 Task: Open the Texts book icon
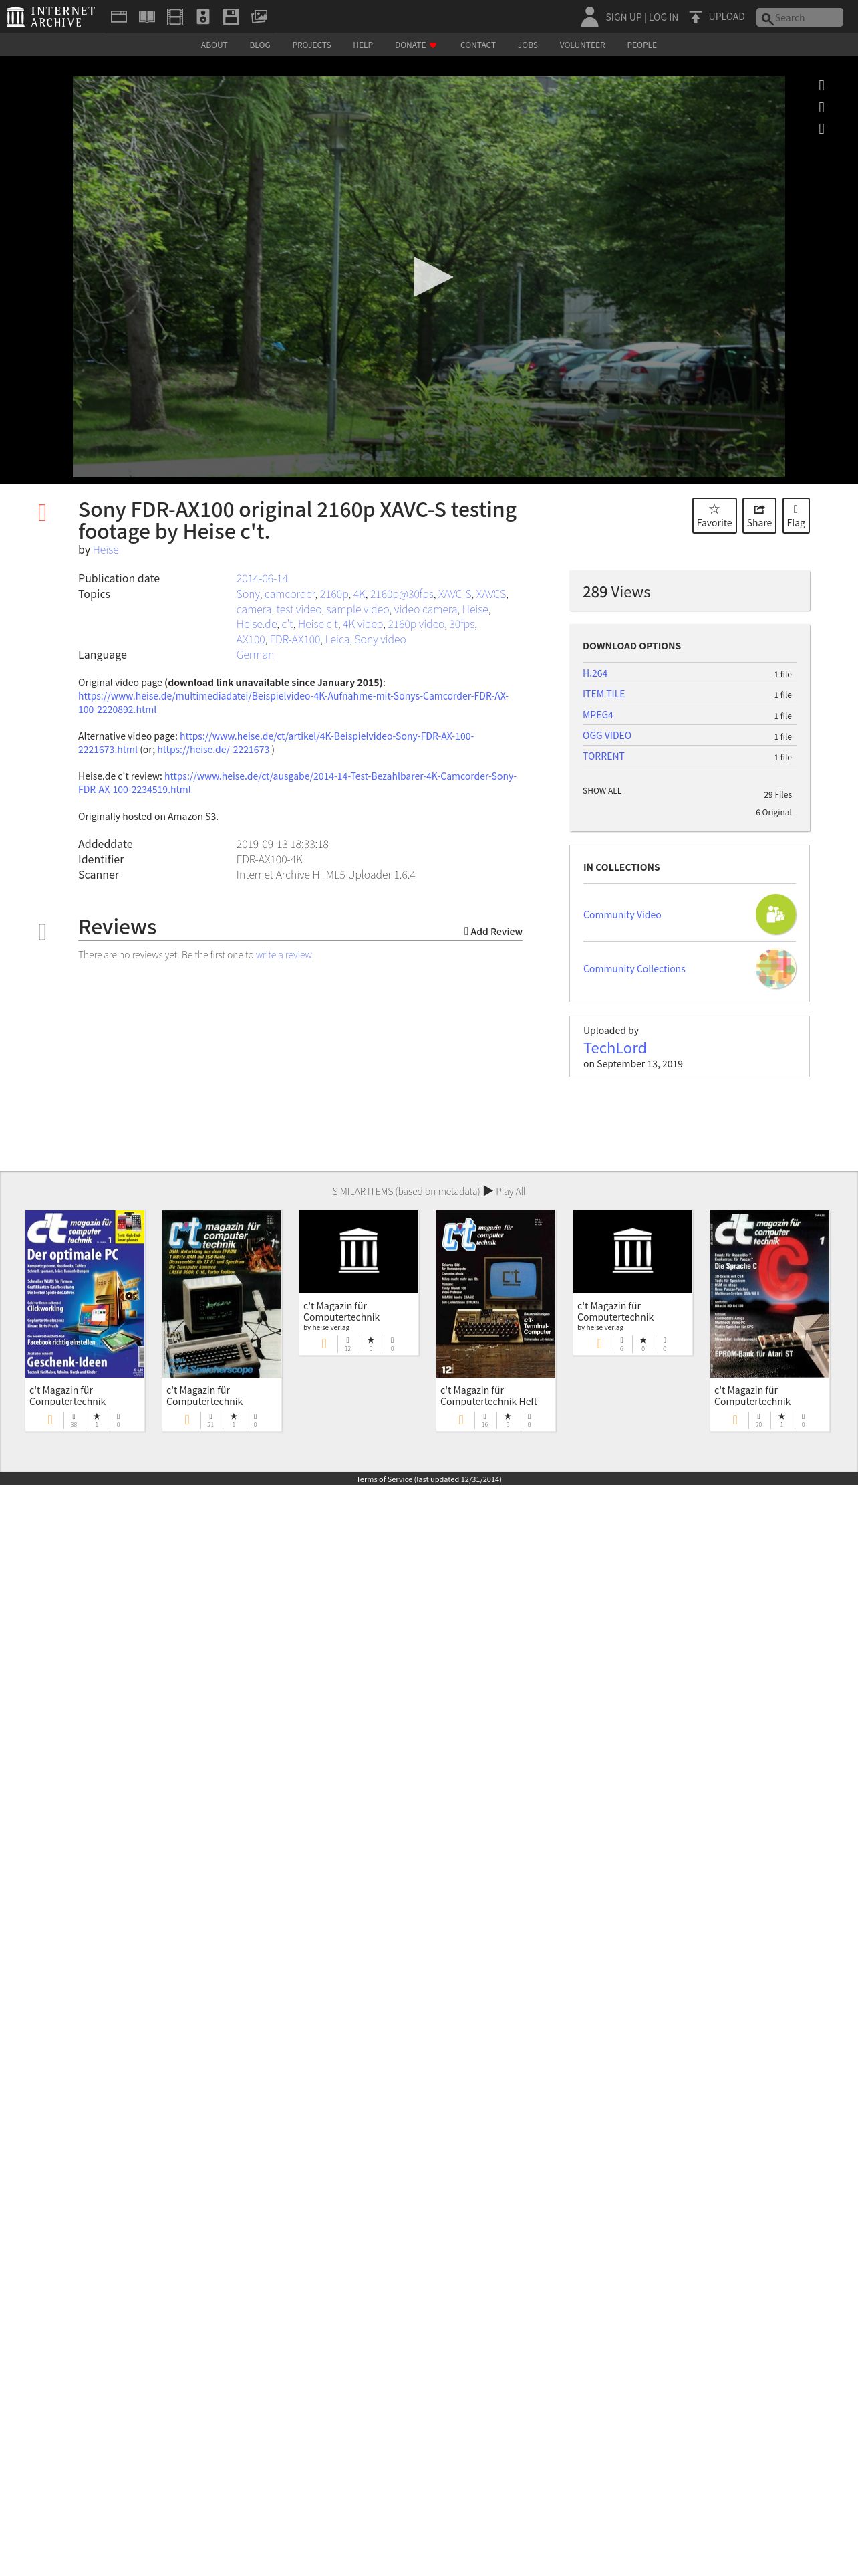click(x=147, y=16)
